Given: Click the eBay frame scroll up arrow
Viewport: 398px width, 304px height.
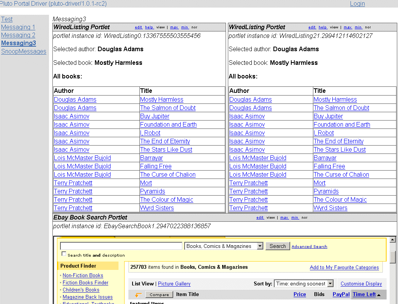Looking at the screenshot, I should click(x=393, y=240).
